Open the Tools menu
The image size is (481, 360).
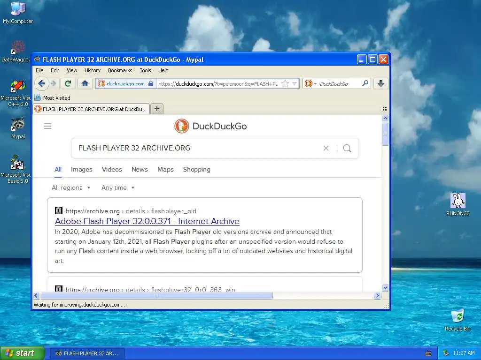145,70
